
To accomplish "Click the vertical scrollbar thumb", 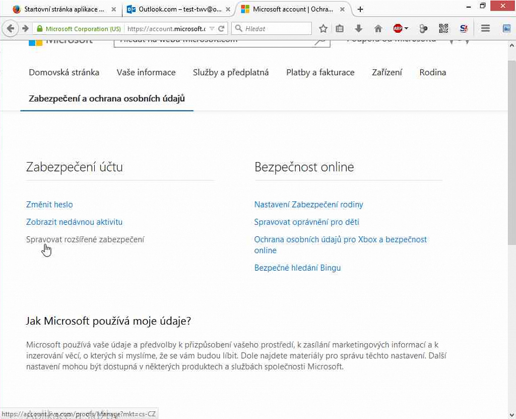I will pos(512,152).
